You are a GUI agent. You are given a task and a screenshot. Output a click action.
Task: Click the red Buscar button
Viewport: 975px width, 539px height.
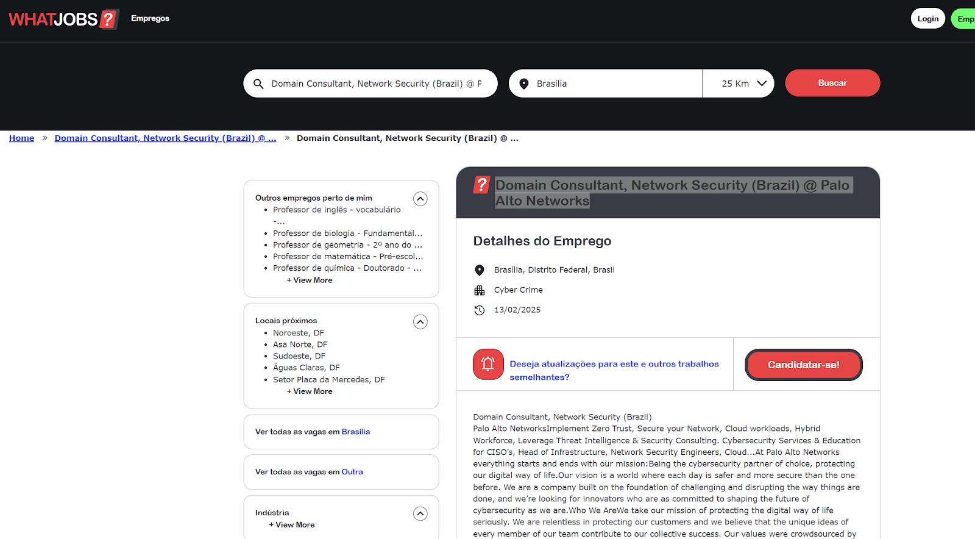[832, 83]
